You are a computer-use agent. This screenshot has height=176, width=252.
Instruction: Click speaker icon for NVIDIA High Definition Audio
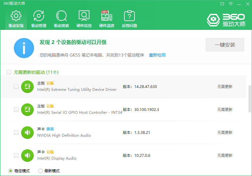coord(27,133)
